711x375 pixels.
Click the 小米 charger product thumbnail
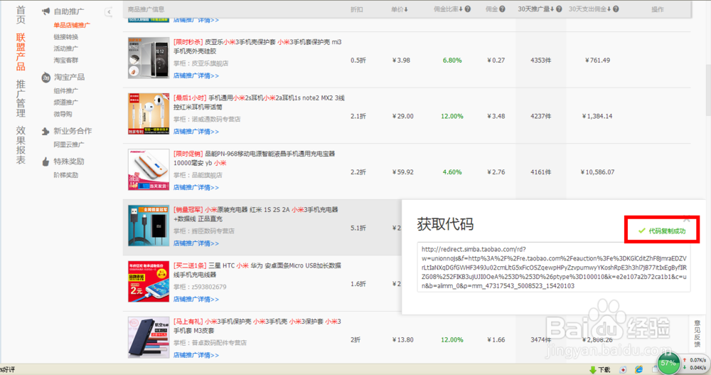coord(149,225)
